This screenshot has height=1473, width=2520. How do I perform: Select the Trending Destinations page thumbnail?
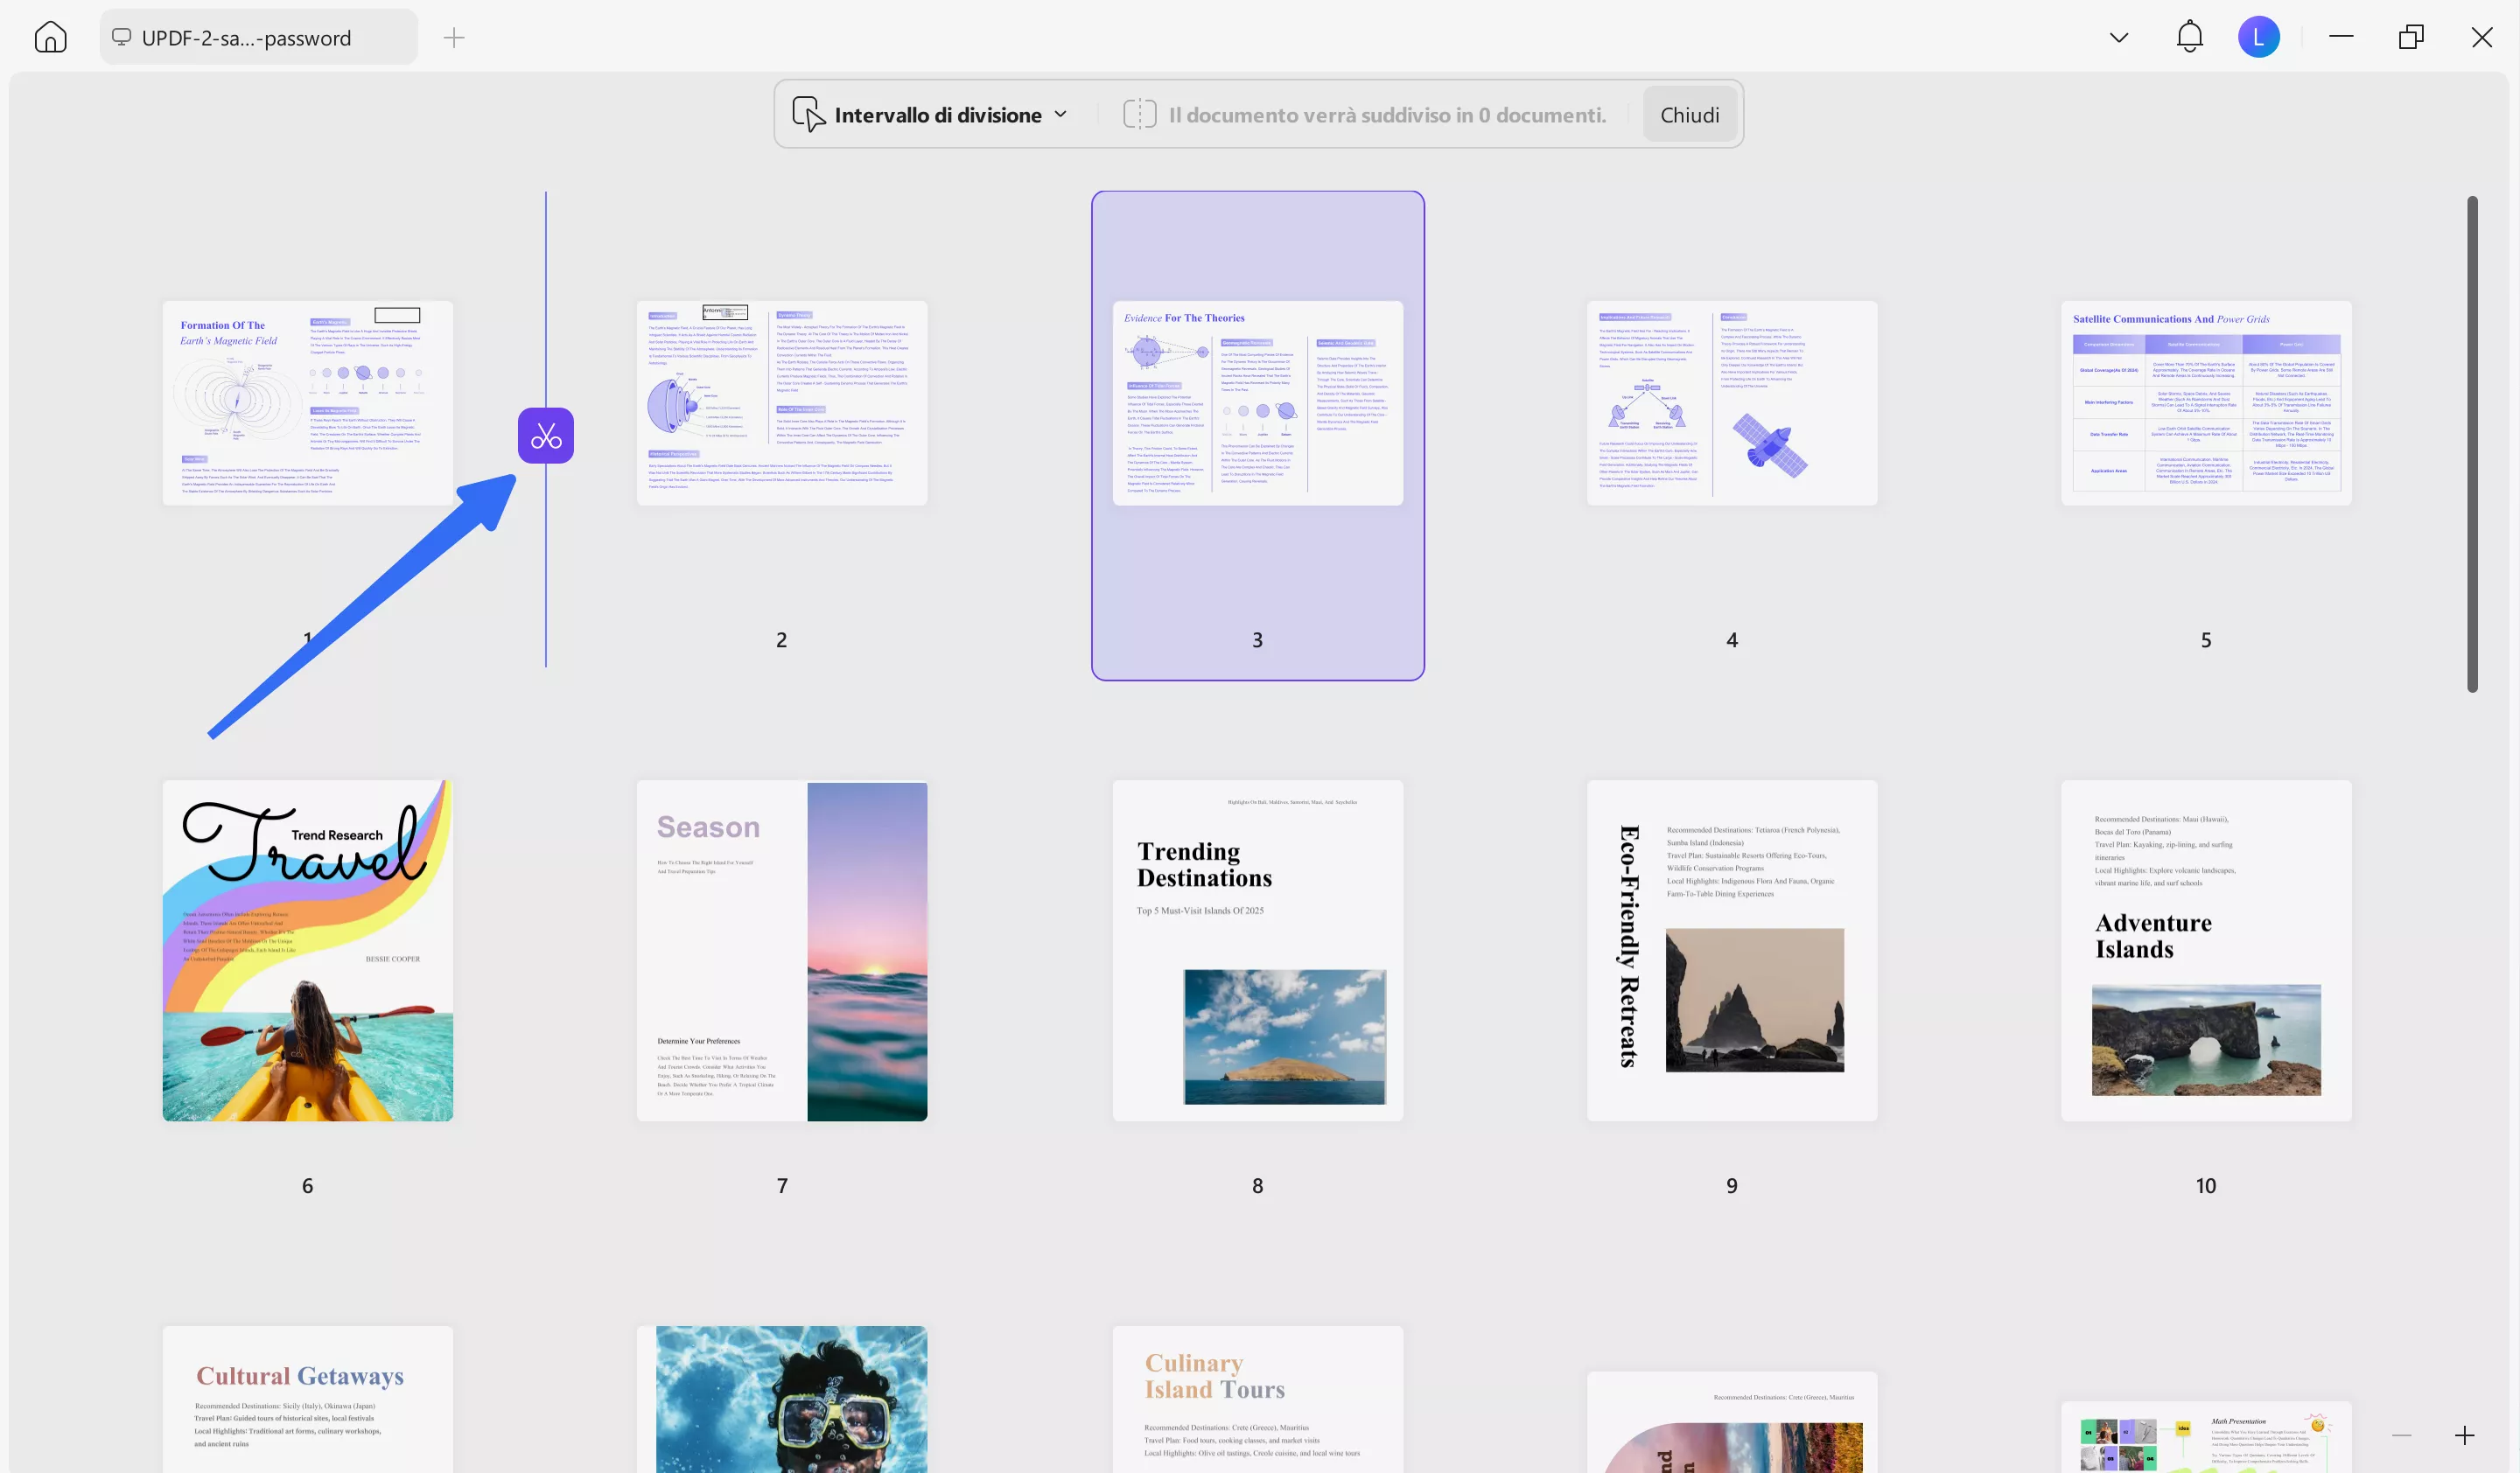(1257, 950)
